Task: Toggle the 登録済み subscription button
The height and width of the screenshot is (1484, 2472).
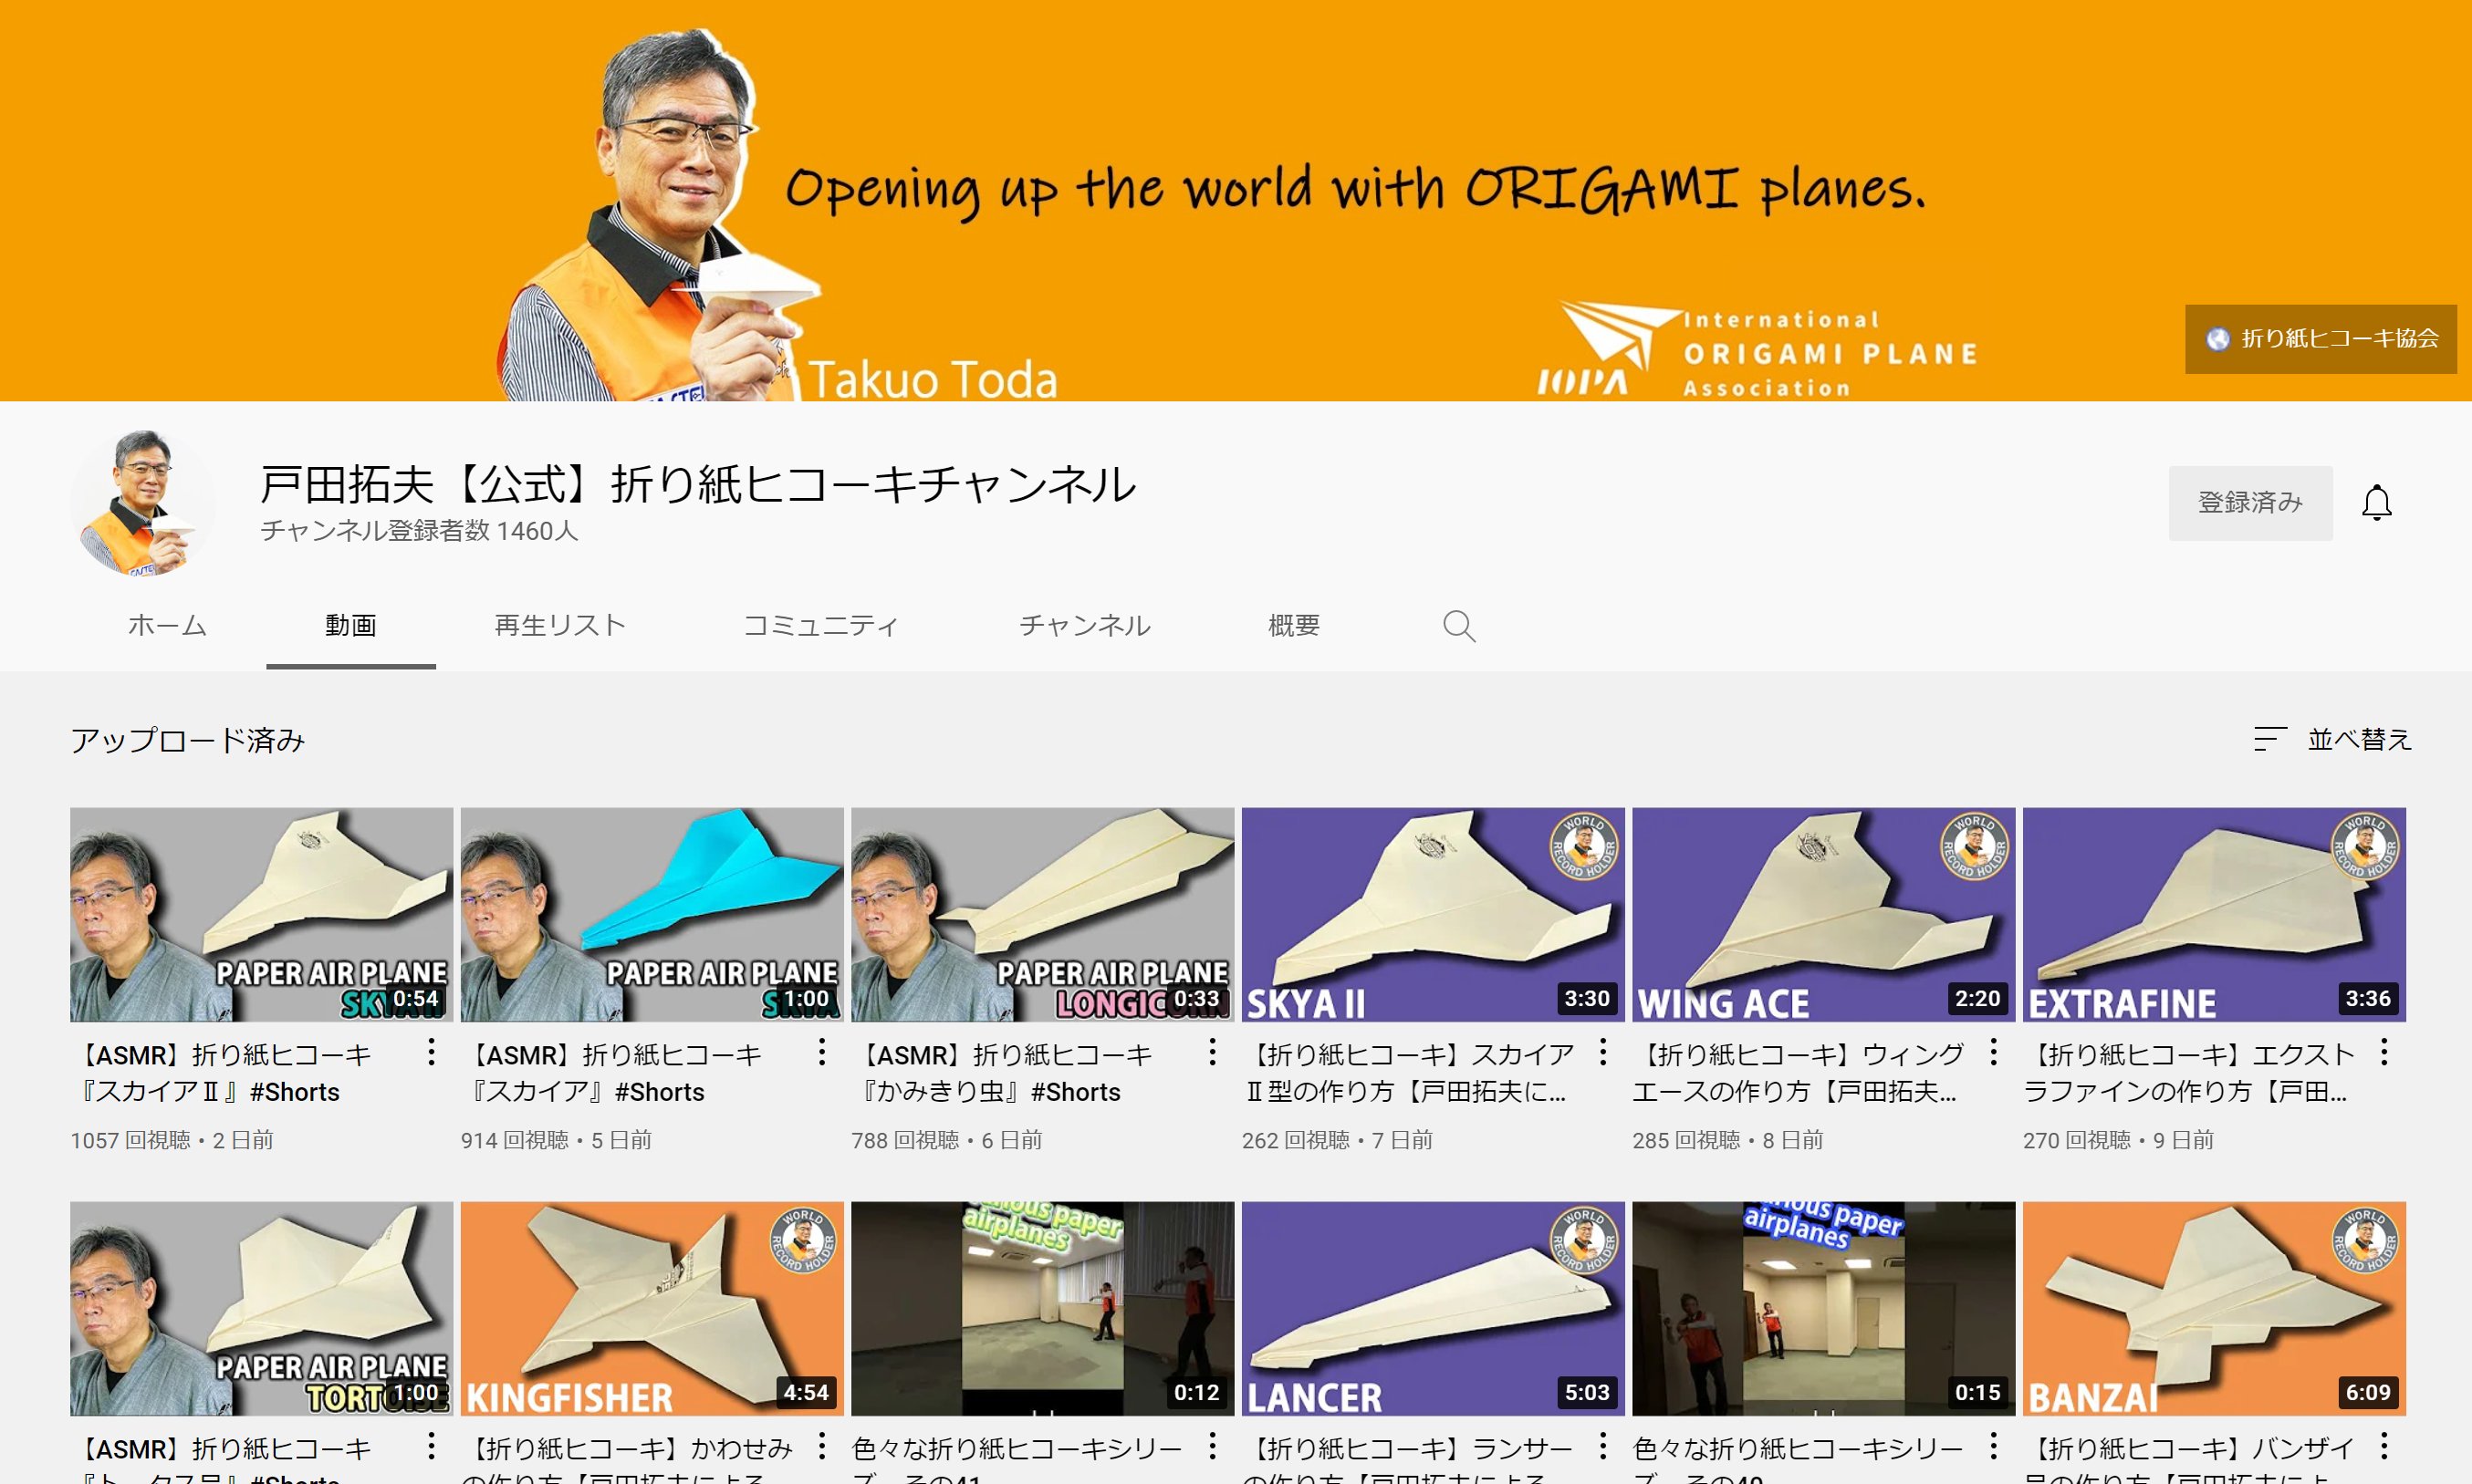Action: (x=2249, y=503)
